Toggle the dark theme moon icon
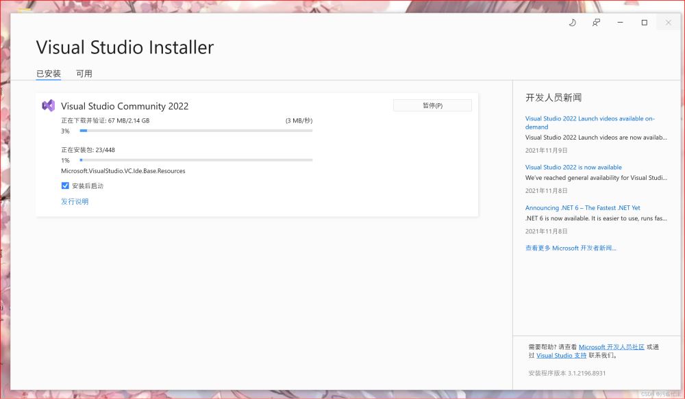This screenshot has height=399, width=685. point(573,23)
